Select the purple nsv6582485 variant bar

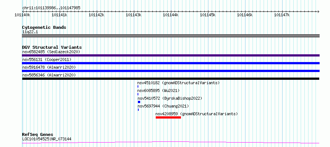click(171, 55)
